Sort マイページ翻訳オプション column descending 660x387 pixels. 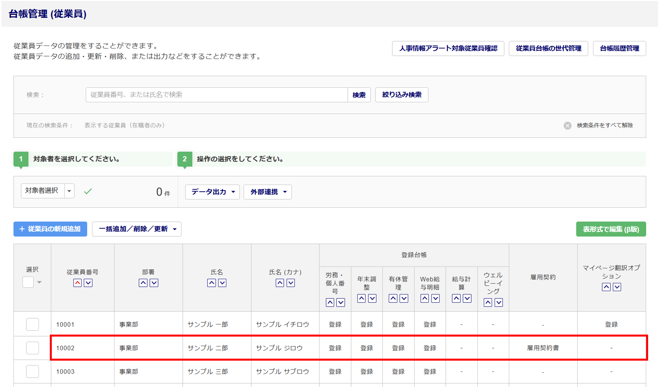(x=617, y=287)
